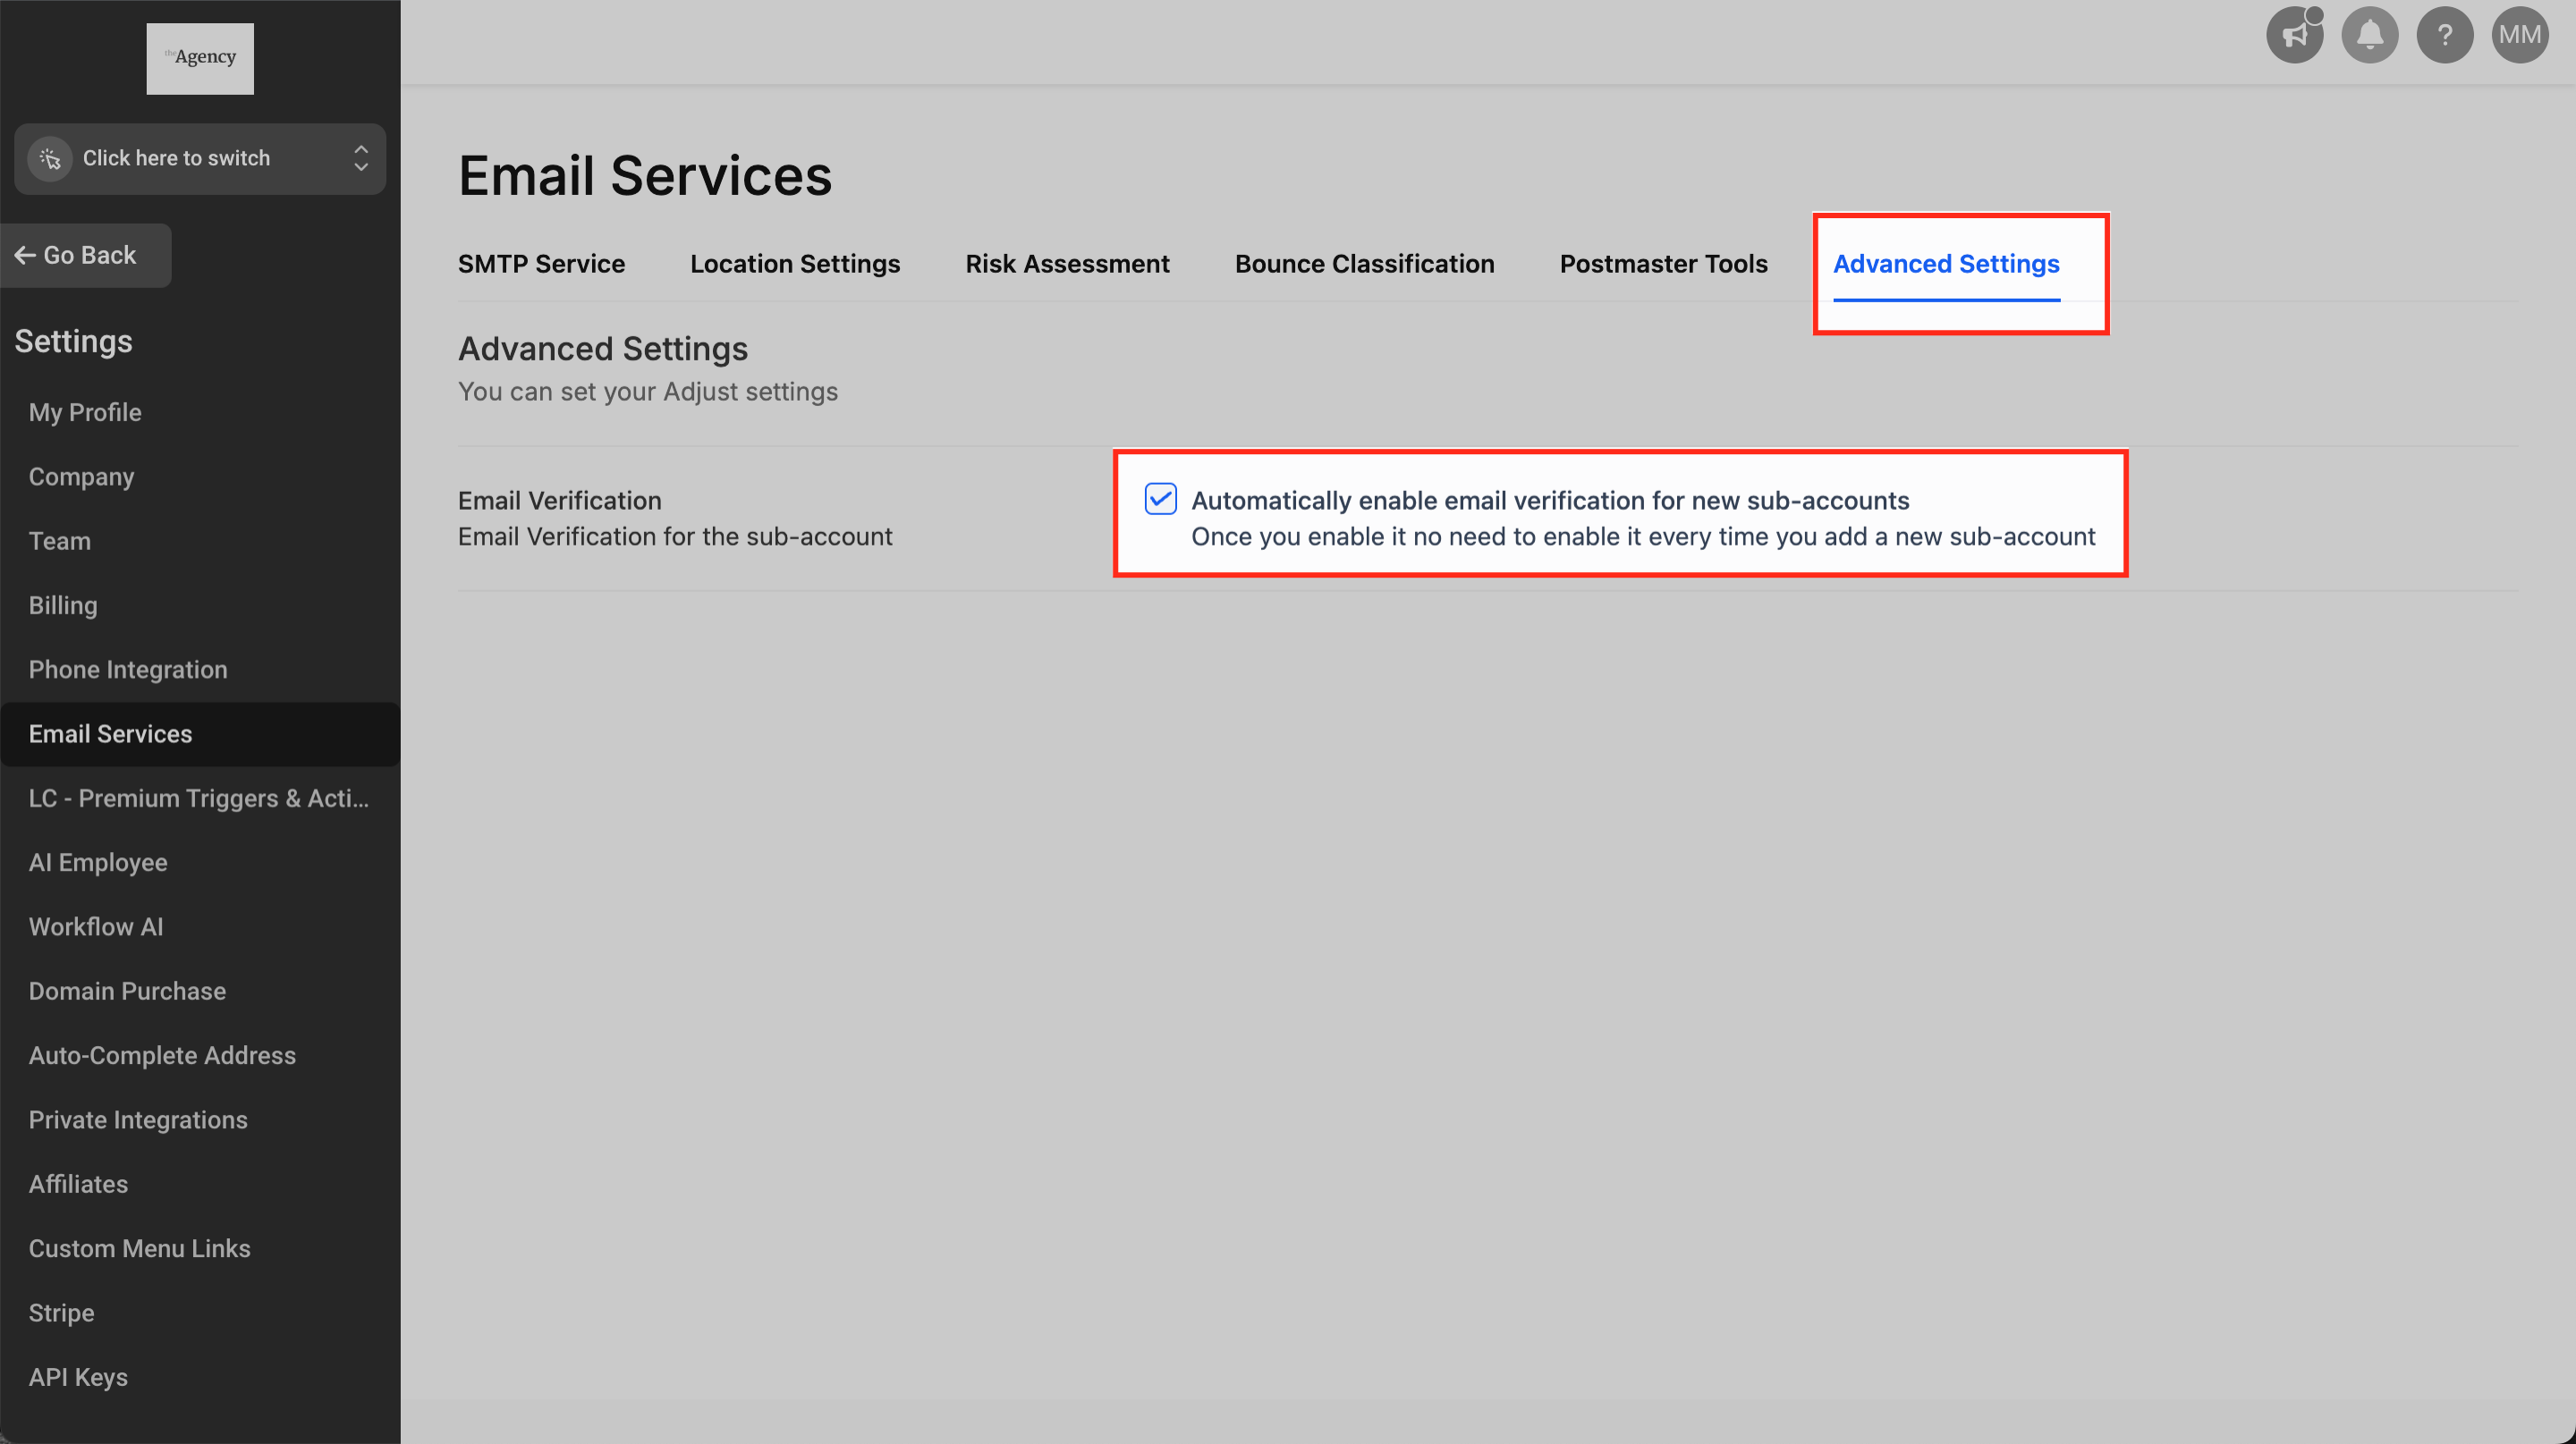Open My Profile settings
The height and width of the screenshot is (1444, 2576).
[x=85, y=413]
